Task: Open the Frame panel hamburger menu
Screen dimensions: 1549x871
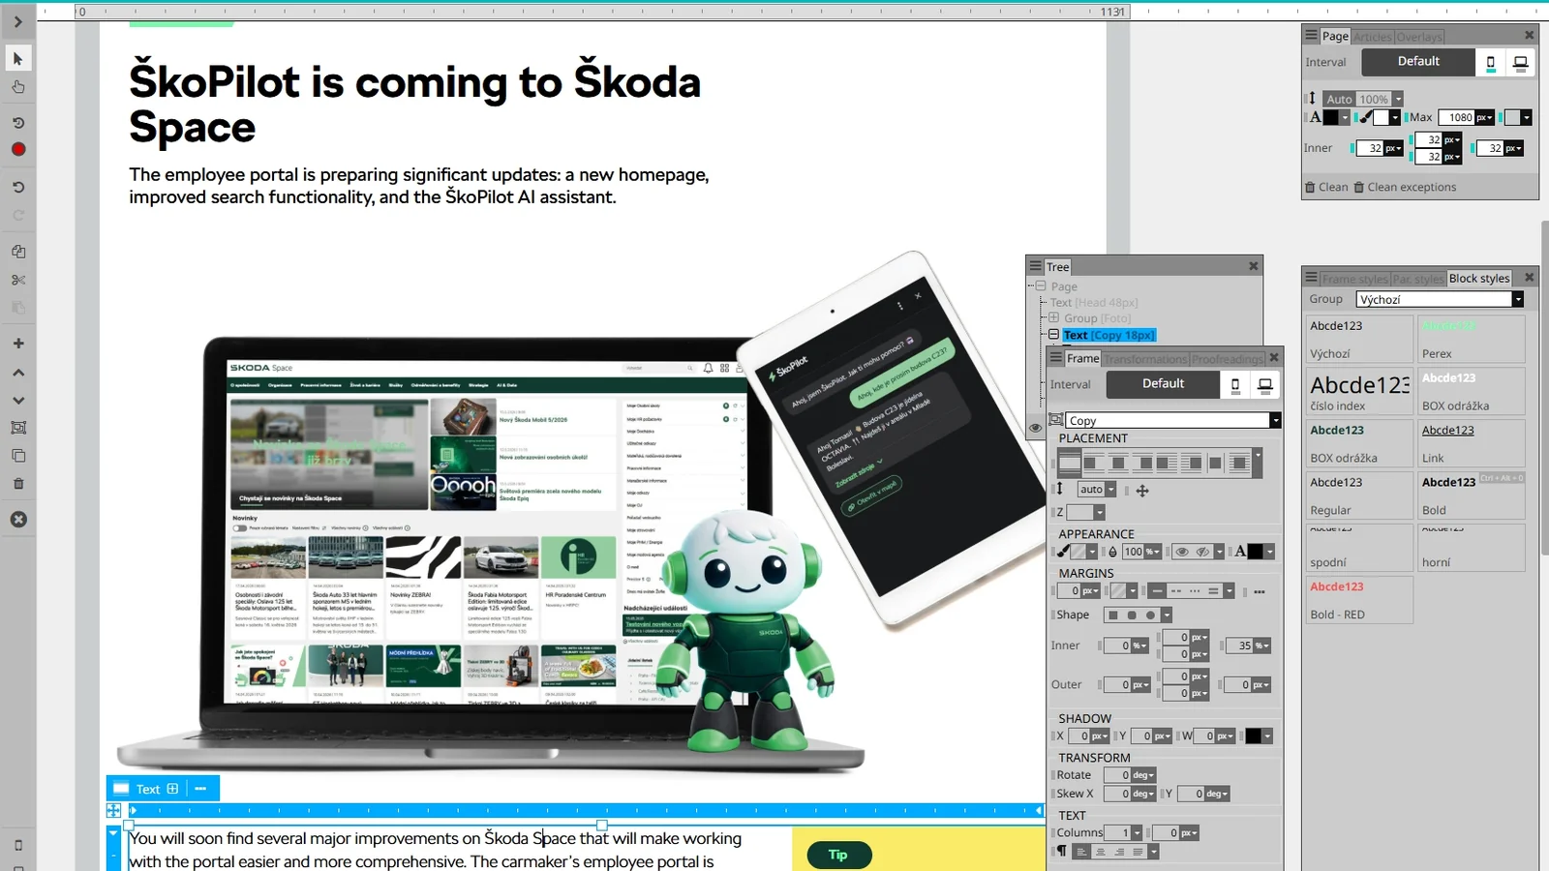Action: 1056,357
